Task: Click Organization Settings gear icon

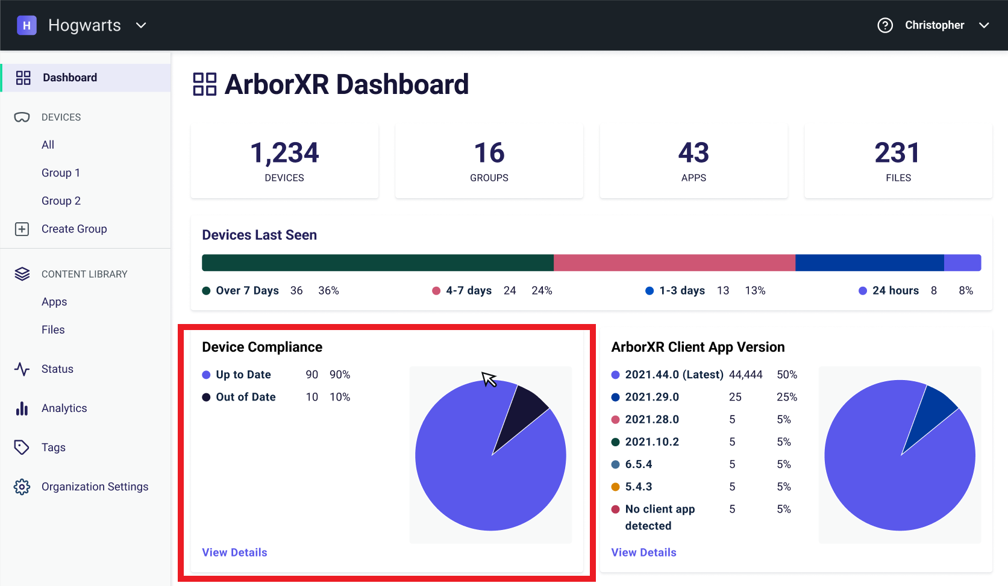Action: click(22, 487)
